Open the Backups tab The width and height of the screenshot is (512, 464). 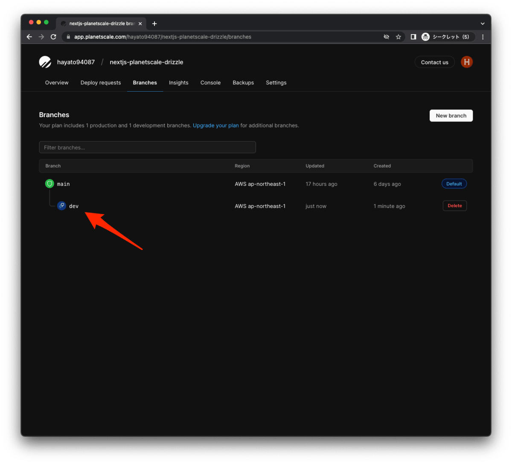coord(243,83)
